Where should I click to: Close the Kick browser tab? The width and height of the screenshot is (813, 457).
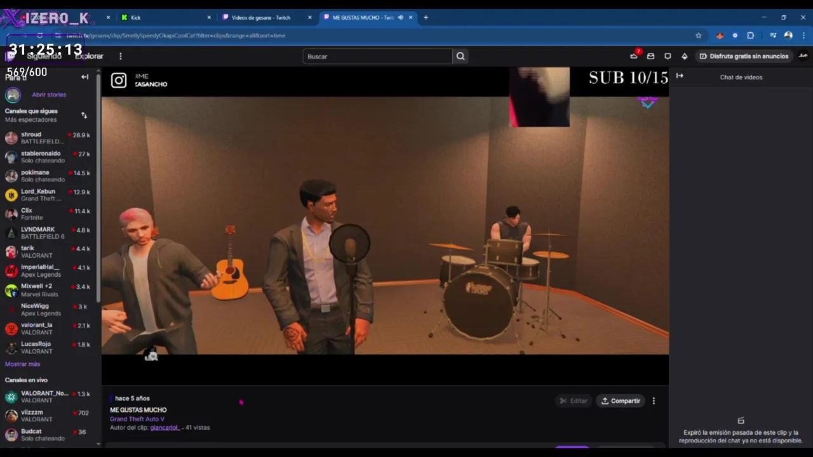pos(209,18)
